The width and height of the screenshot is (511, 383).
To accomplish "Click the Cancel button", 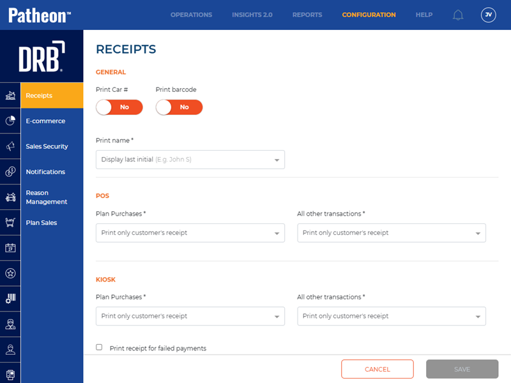I will pos(377,369).
